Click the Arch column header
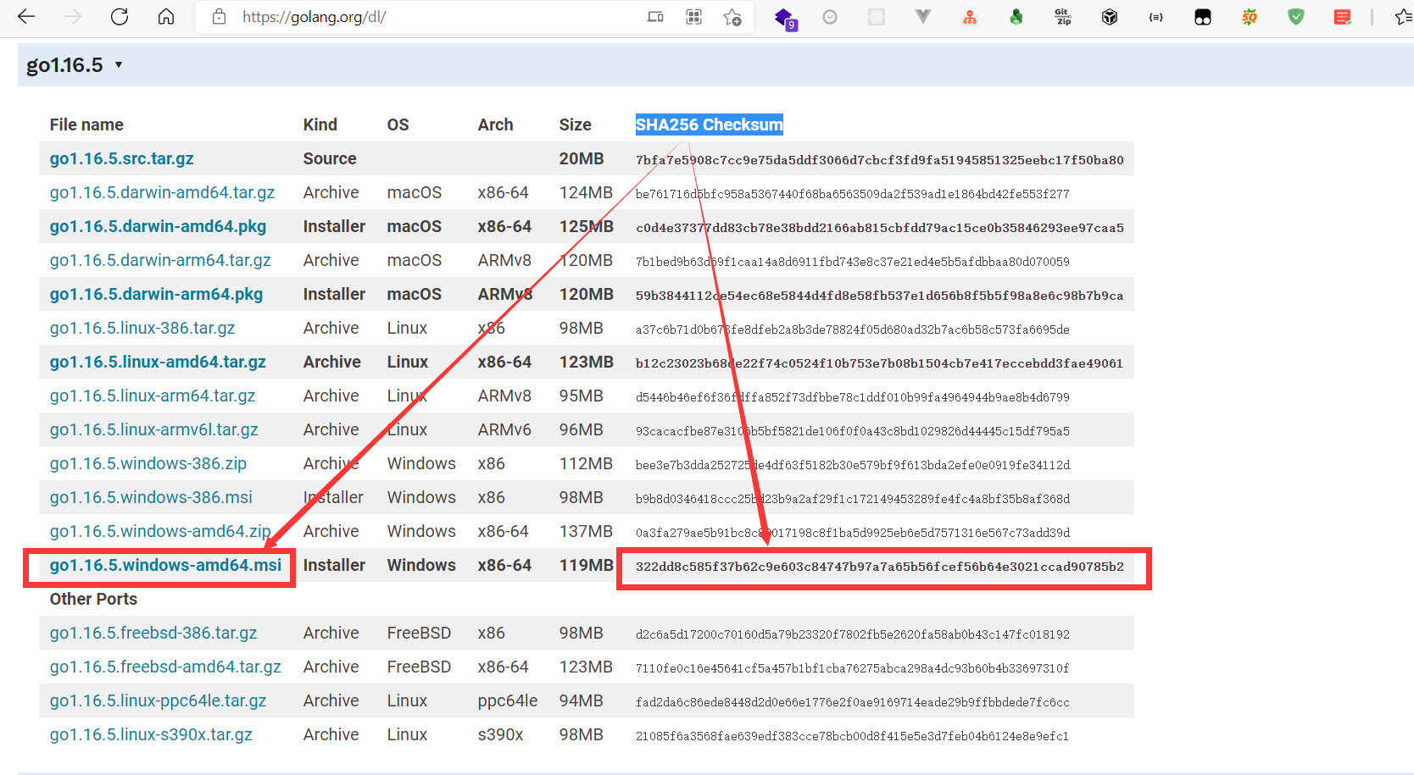Image resolution: width=1414 pixels, height=775 pixels. (x=495, y=125)
